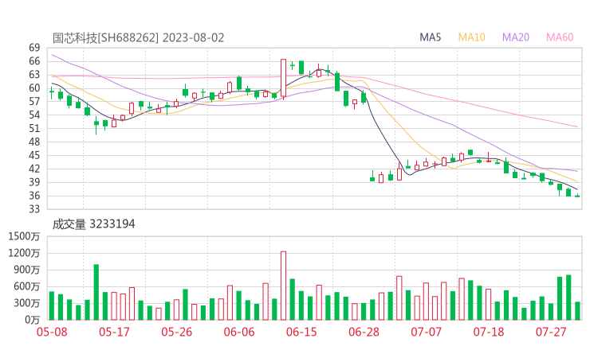Click the 0万 volume axis label
The height and width of the screenshot is (350, 590).
point(33,320)
